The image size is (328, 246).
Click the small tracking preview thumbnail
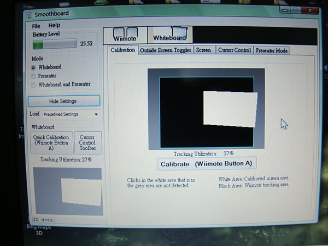click(68, 191)
